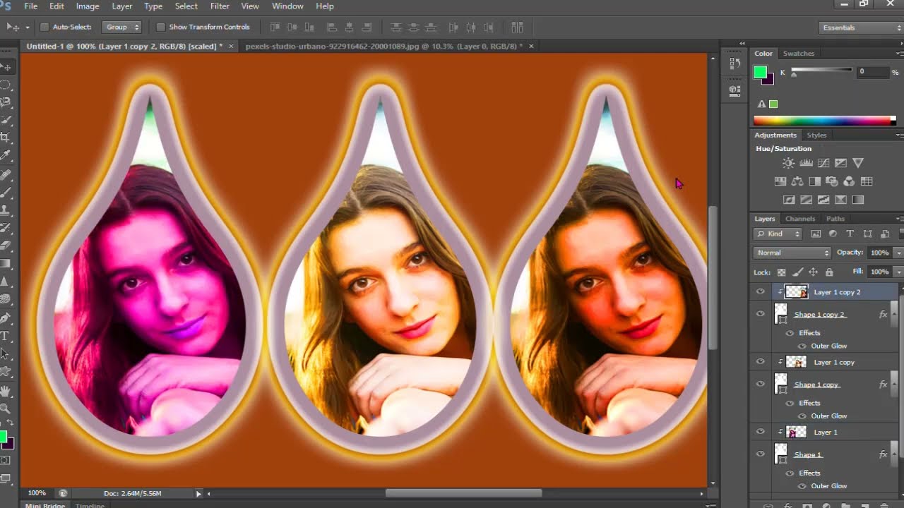
Task: Add a Black & White adjustment
Action: (x=814, y=181)
